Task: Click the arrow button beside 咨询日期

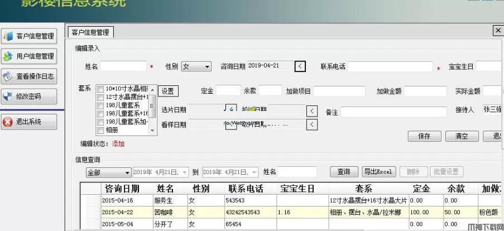Action: click(x=300, y=66)
